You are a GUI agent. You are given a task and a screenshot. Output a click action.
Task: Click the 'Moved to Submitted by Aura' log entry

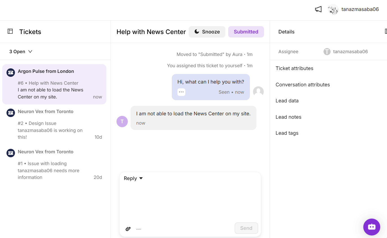coord(214,54)
